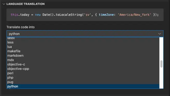Select lua in the dropdown list
This screenshot has height=96, width=170.
(83, 47)
